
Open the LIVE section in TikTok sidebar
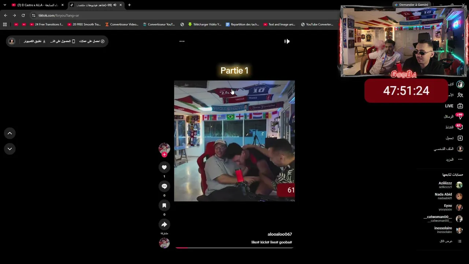[454, 106]
